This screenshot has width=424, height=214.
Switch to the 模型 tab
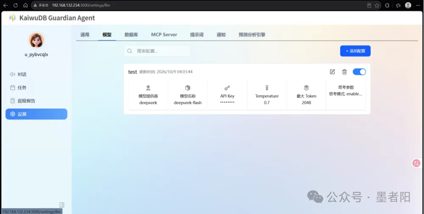[x=107, y=35]
